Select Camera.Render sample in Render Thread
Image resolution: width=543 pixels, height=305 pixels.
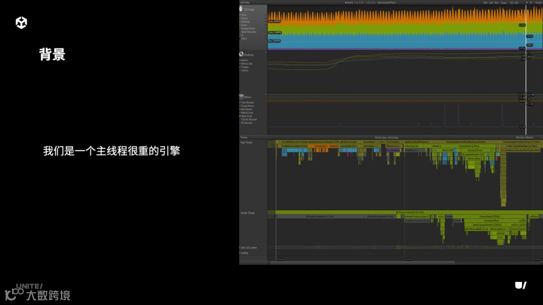[489, 217]
